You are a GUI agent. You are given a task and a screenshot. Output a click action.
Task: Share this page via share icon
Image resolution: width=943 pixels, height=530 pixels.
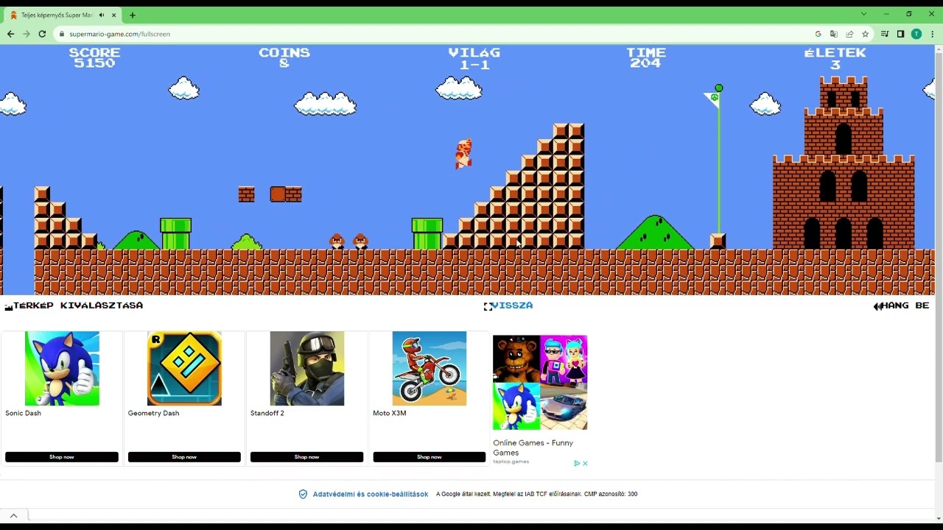click(x=849, y=34)
